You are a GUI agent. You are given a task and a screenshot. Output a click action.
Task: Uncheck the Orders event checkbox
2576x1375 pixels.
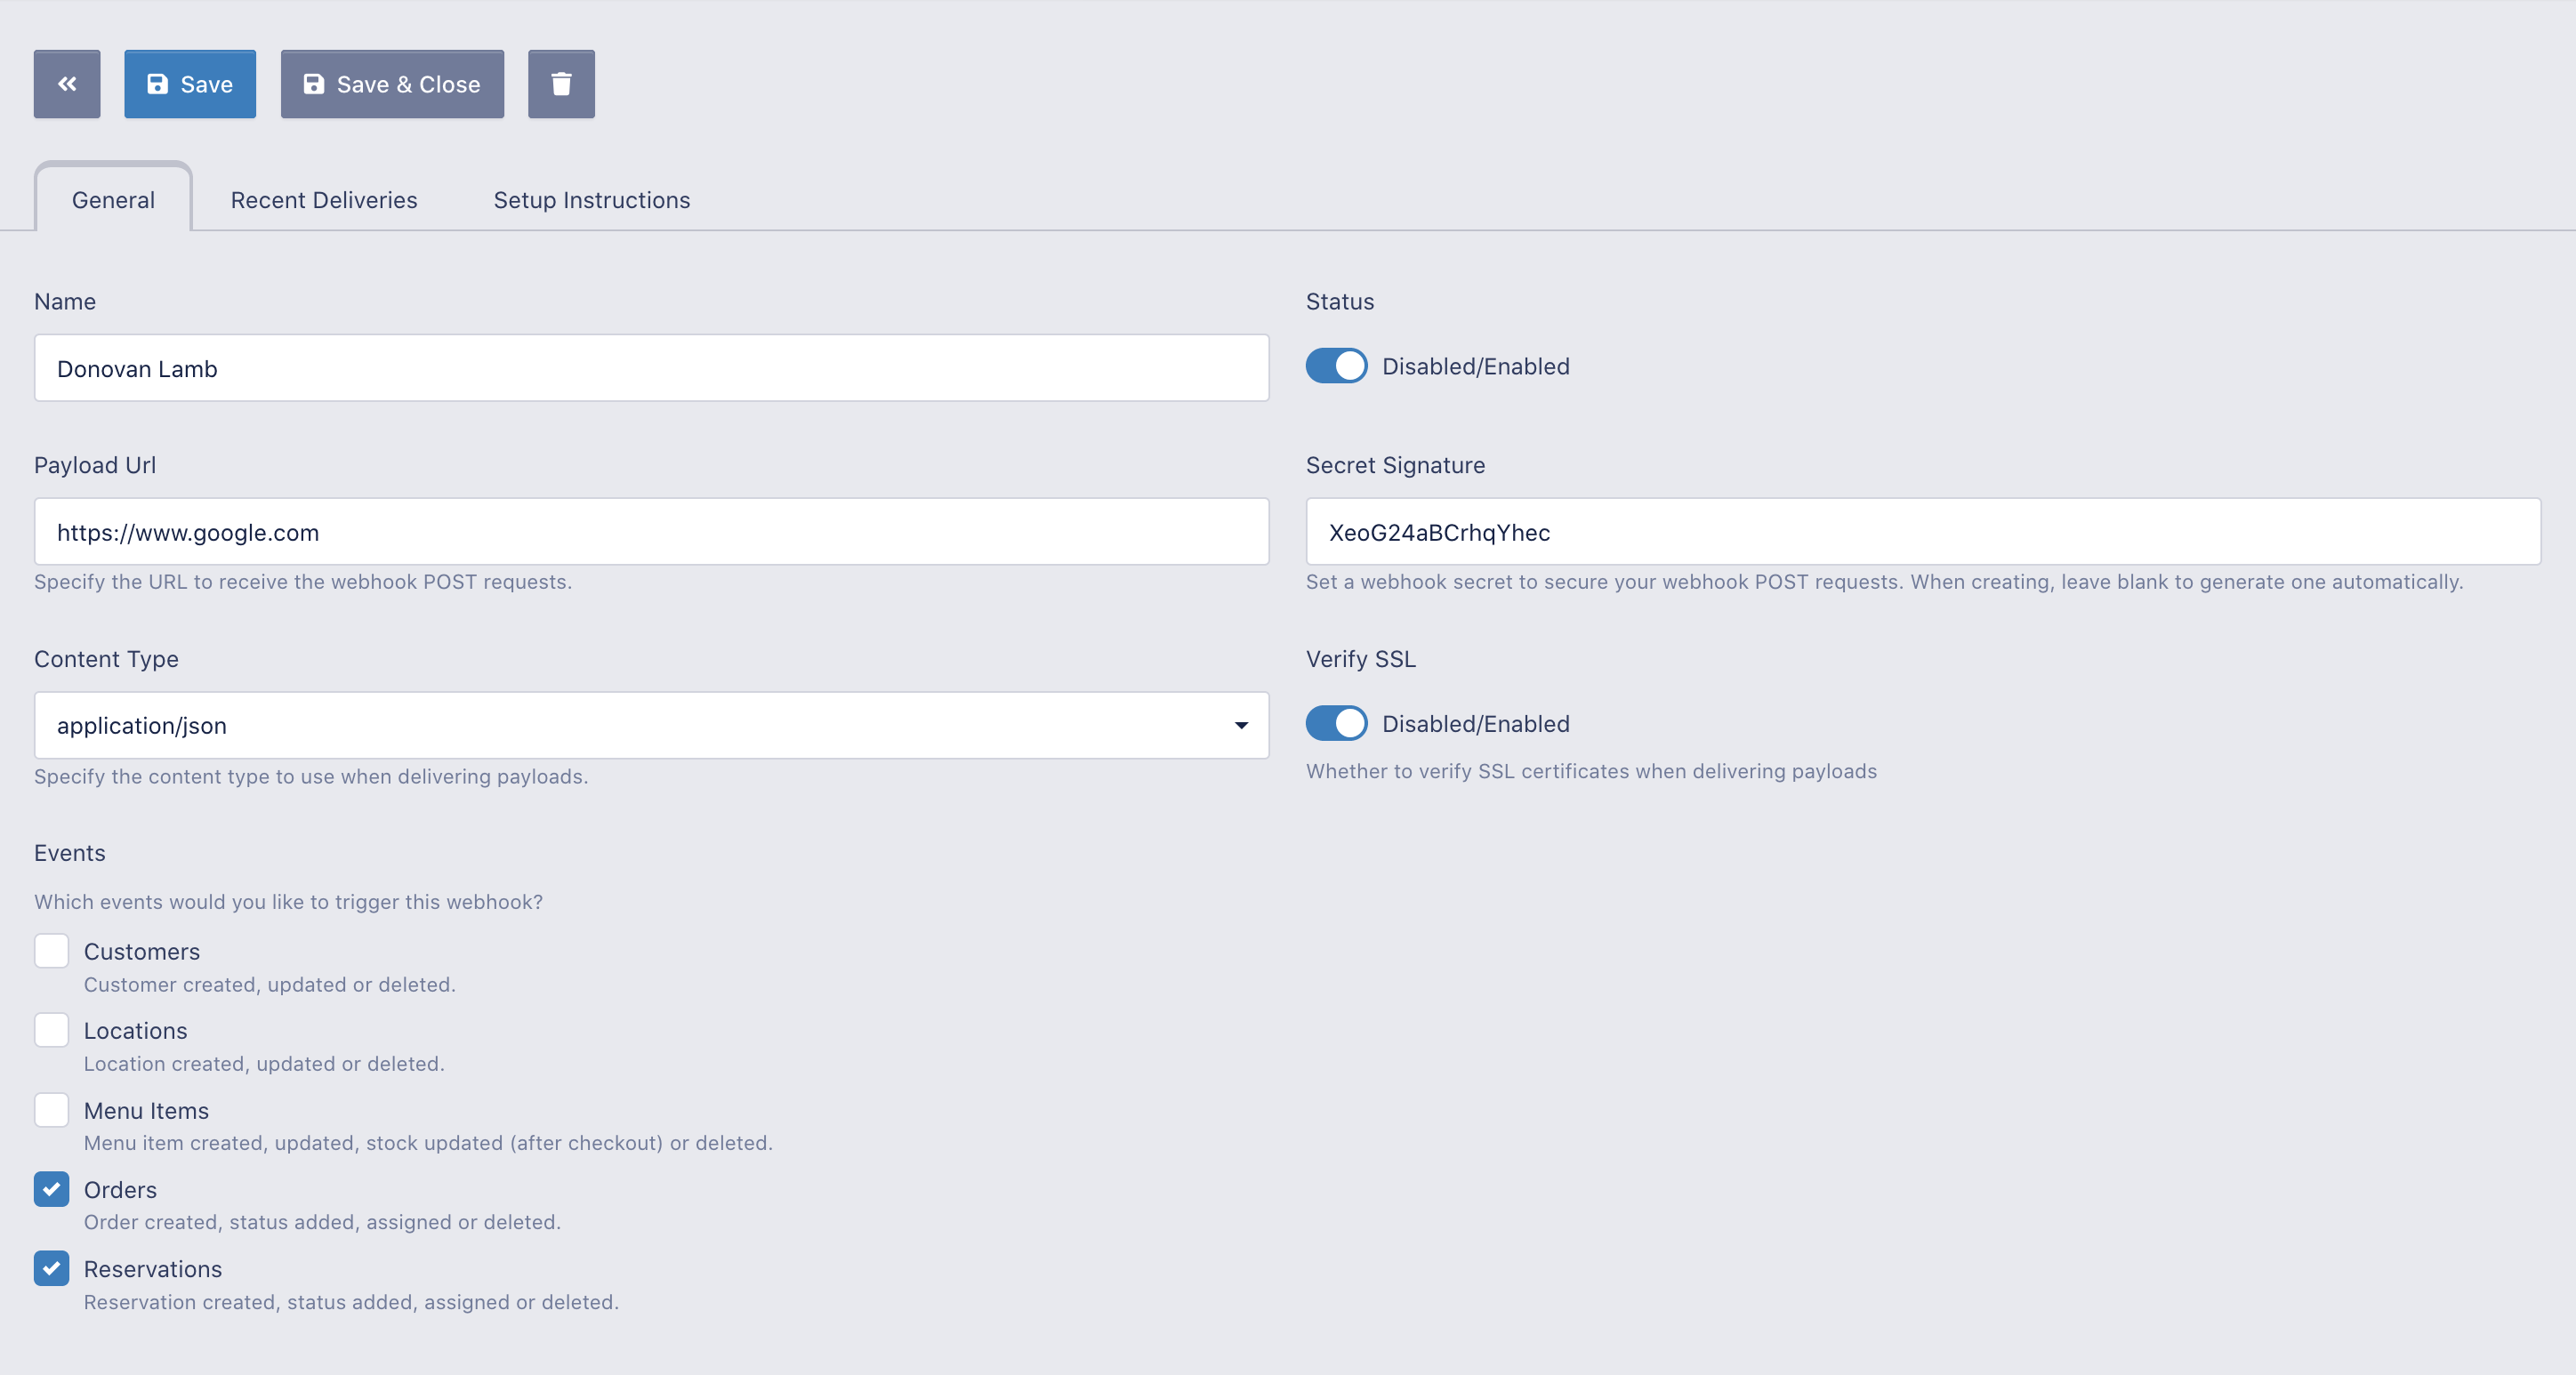click(x=52, y=1189)
